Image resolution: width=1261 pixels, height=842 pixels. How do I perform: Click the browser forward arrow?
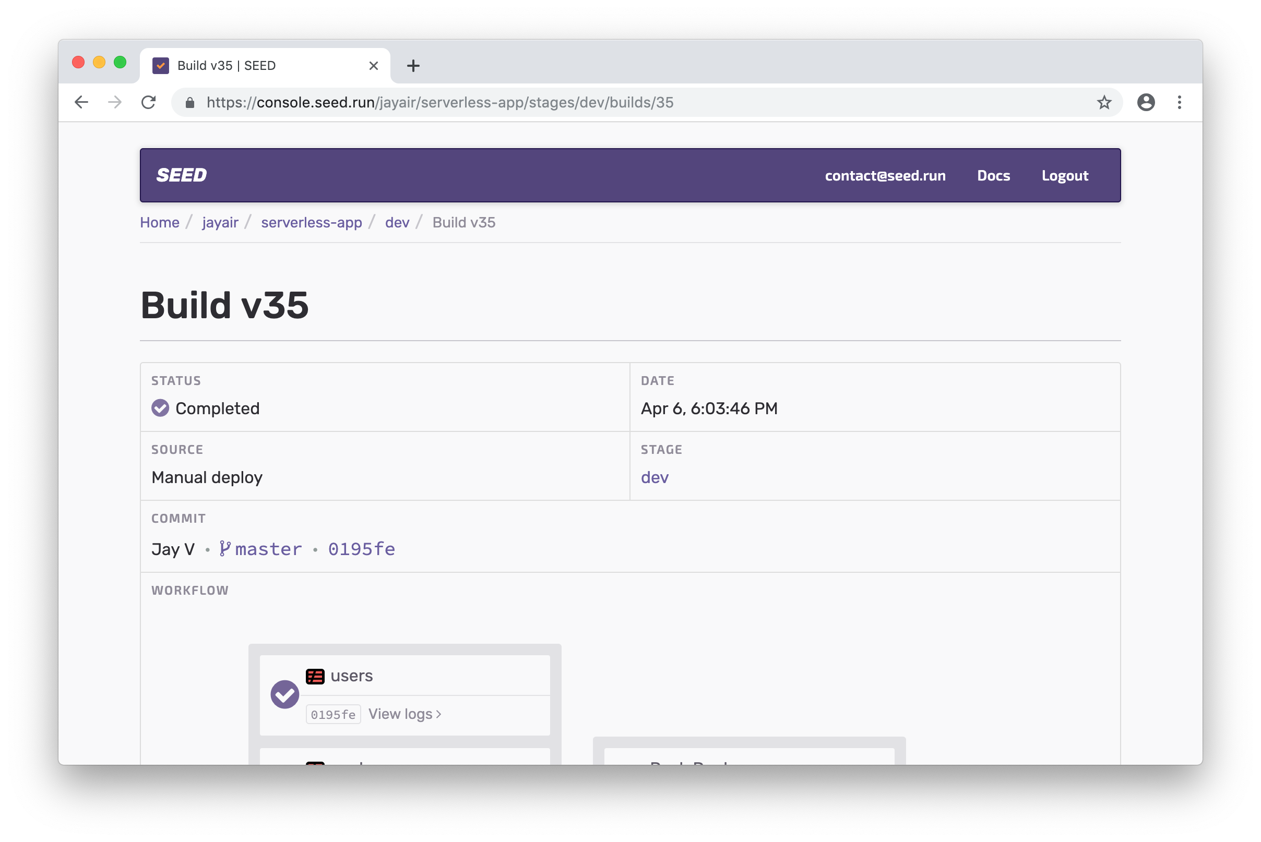click(x=114, y=102)
